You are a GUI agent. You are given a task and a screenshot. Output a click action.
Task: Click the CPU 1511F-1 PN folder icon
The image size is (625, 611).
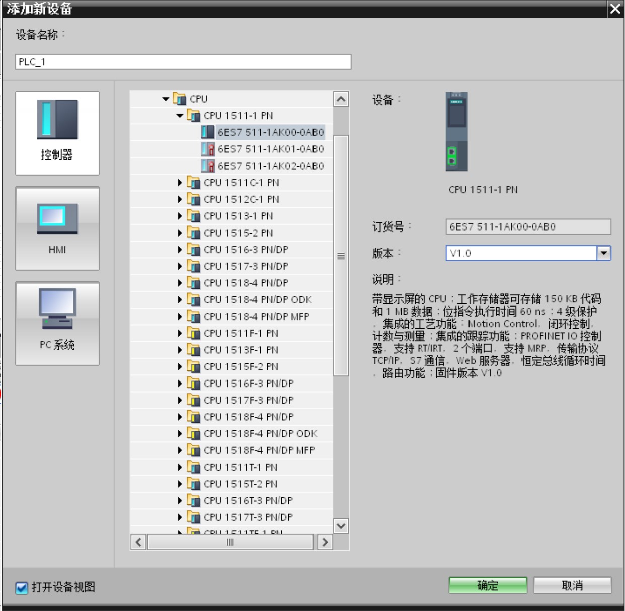tap(194, 333)
